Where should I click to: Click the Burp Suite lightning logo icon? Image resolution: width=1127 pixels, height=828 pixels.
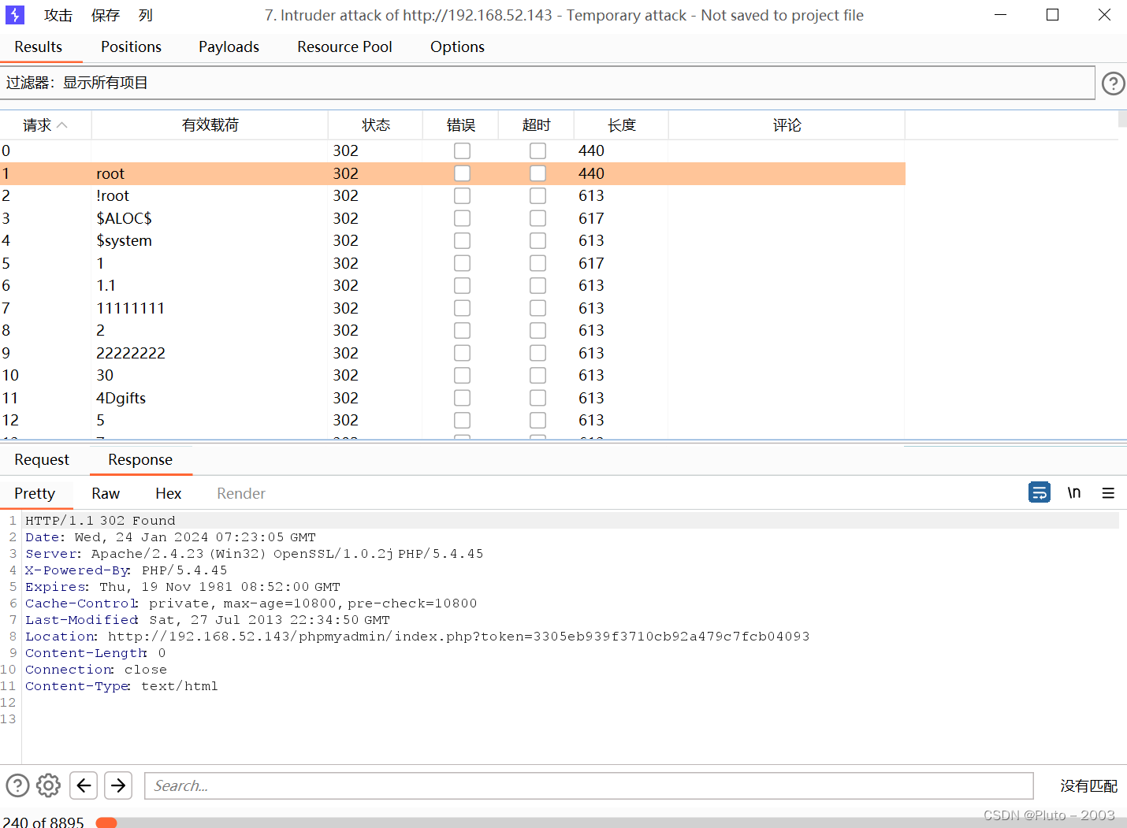[15, 15]
